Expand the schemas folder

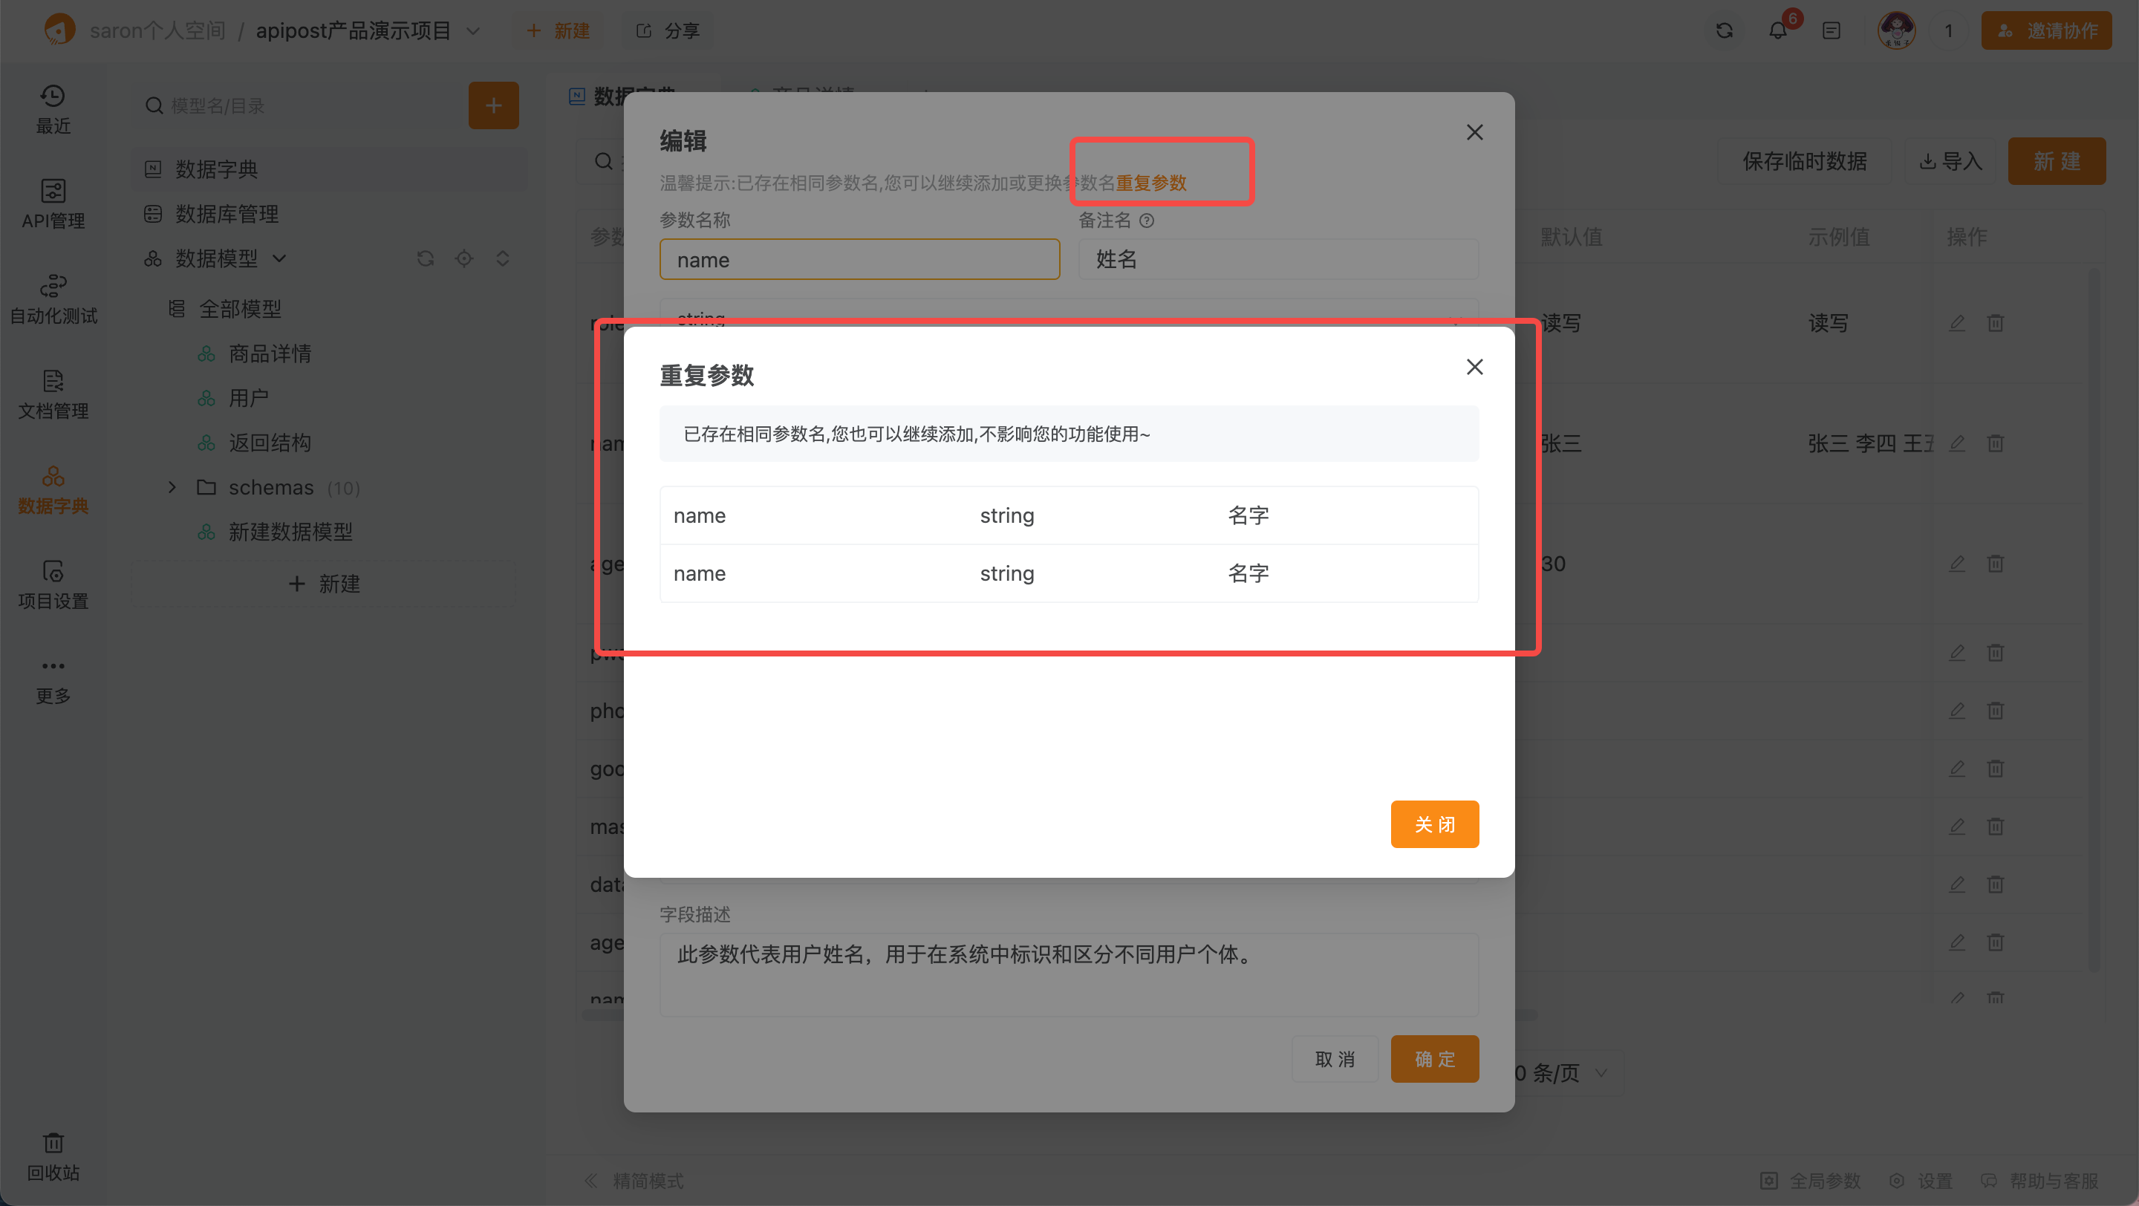[172, 487]
